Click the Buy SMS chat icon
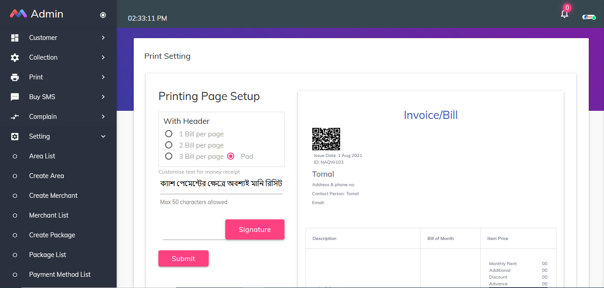 tap(15, 97)
